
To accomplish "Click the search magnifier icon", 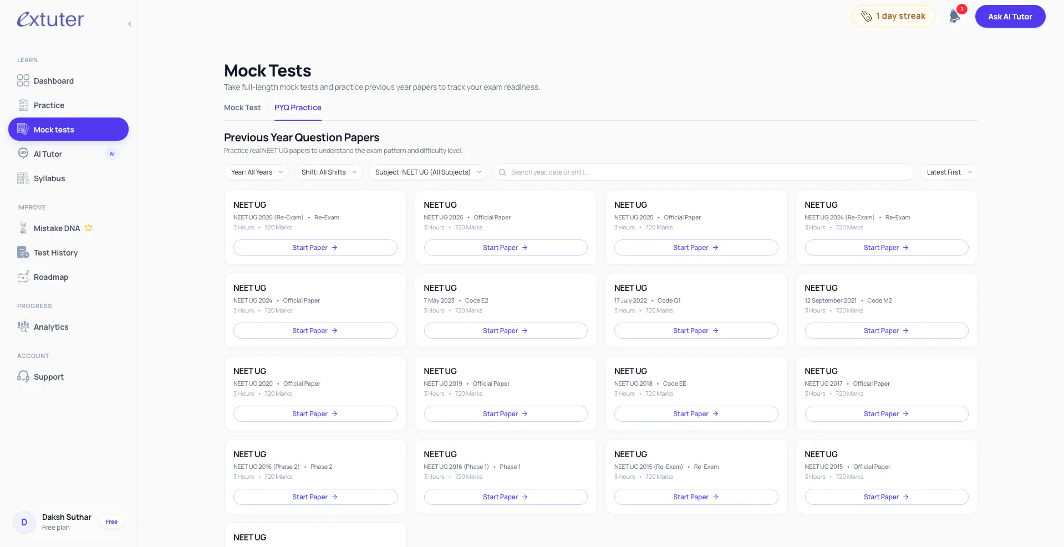I will (x=502, y=172).
